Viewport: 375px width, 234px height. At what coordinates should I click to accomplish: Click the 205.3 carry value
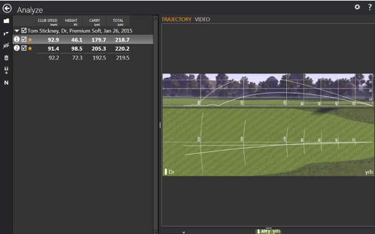click(98, 49)
